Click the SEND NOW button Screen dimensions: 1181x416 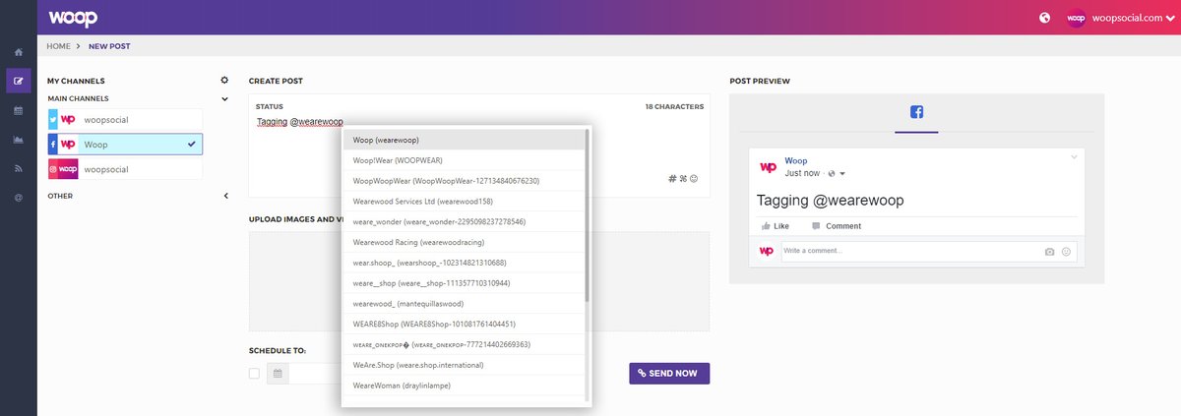[x=669, y=374]
